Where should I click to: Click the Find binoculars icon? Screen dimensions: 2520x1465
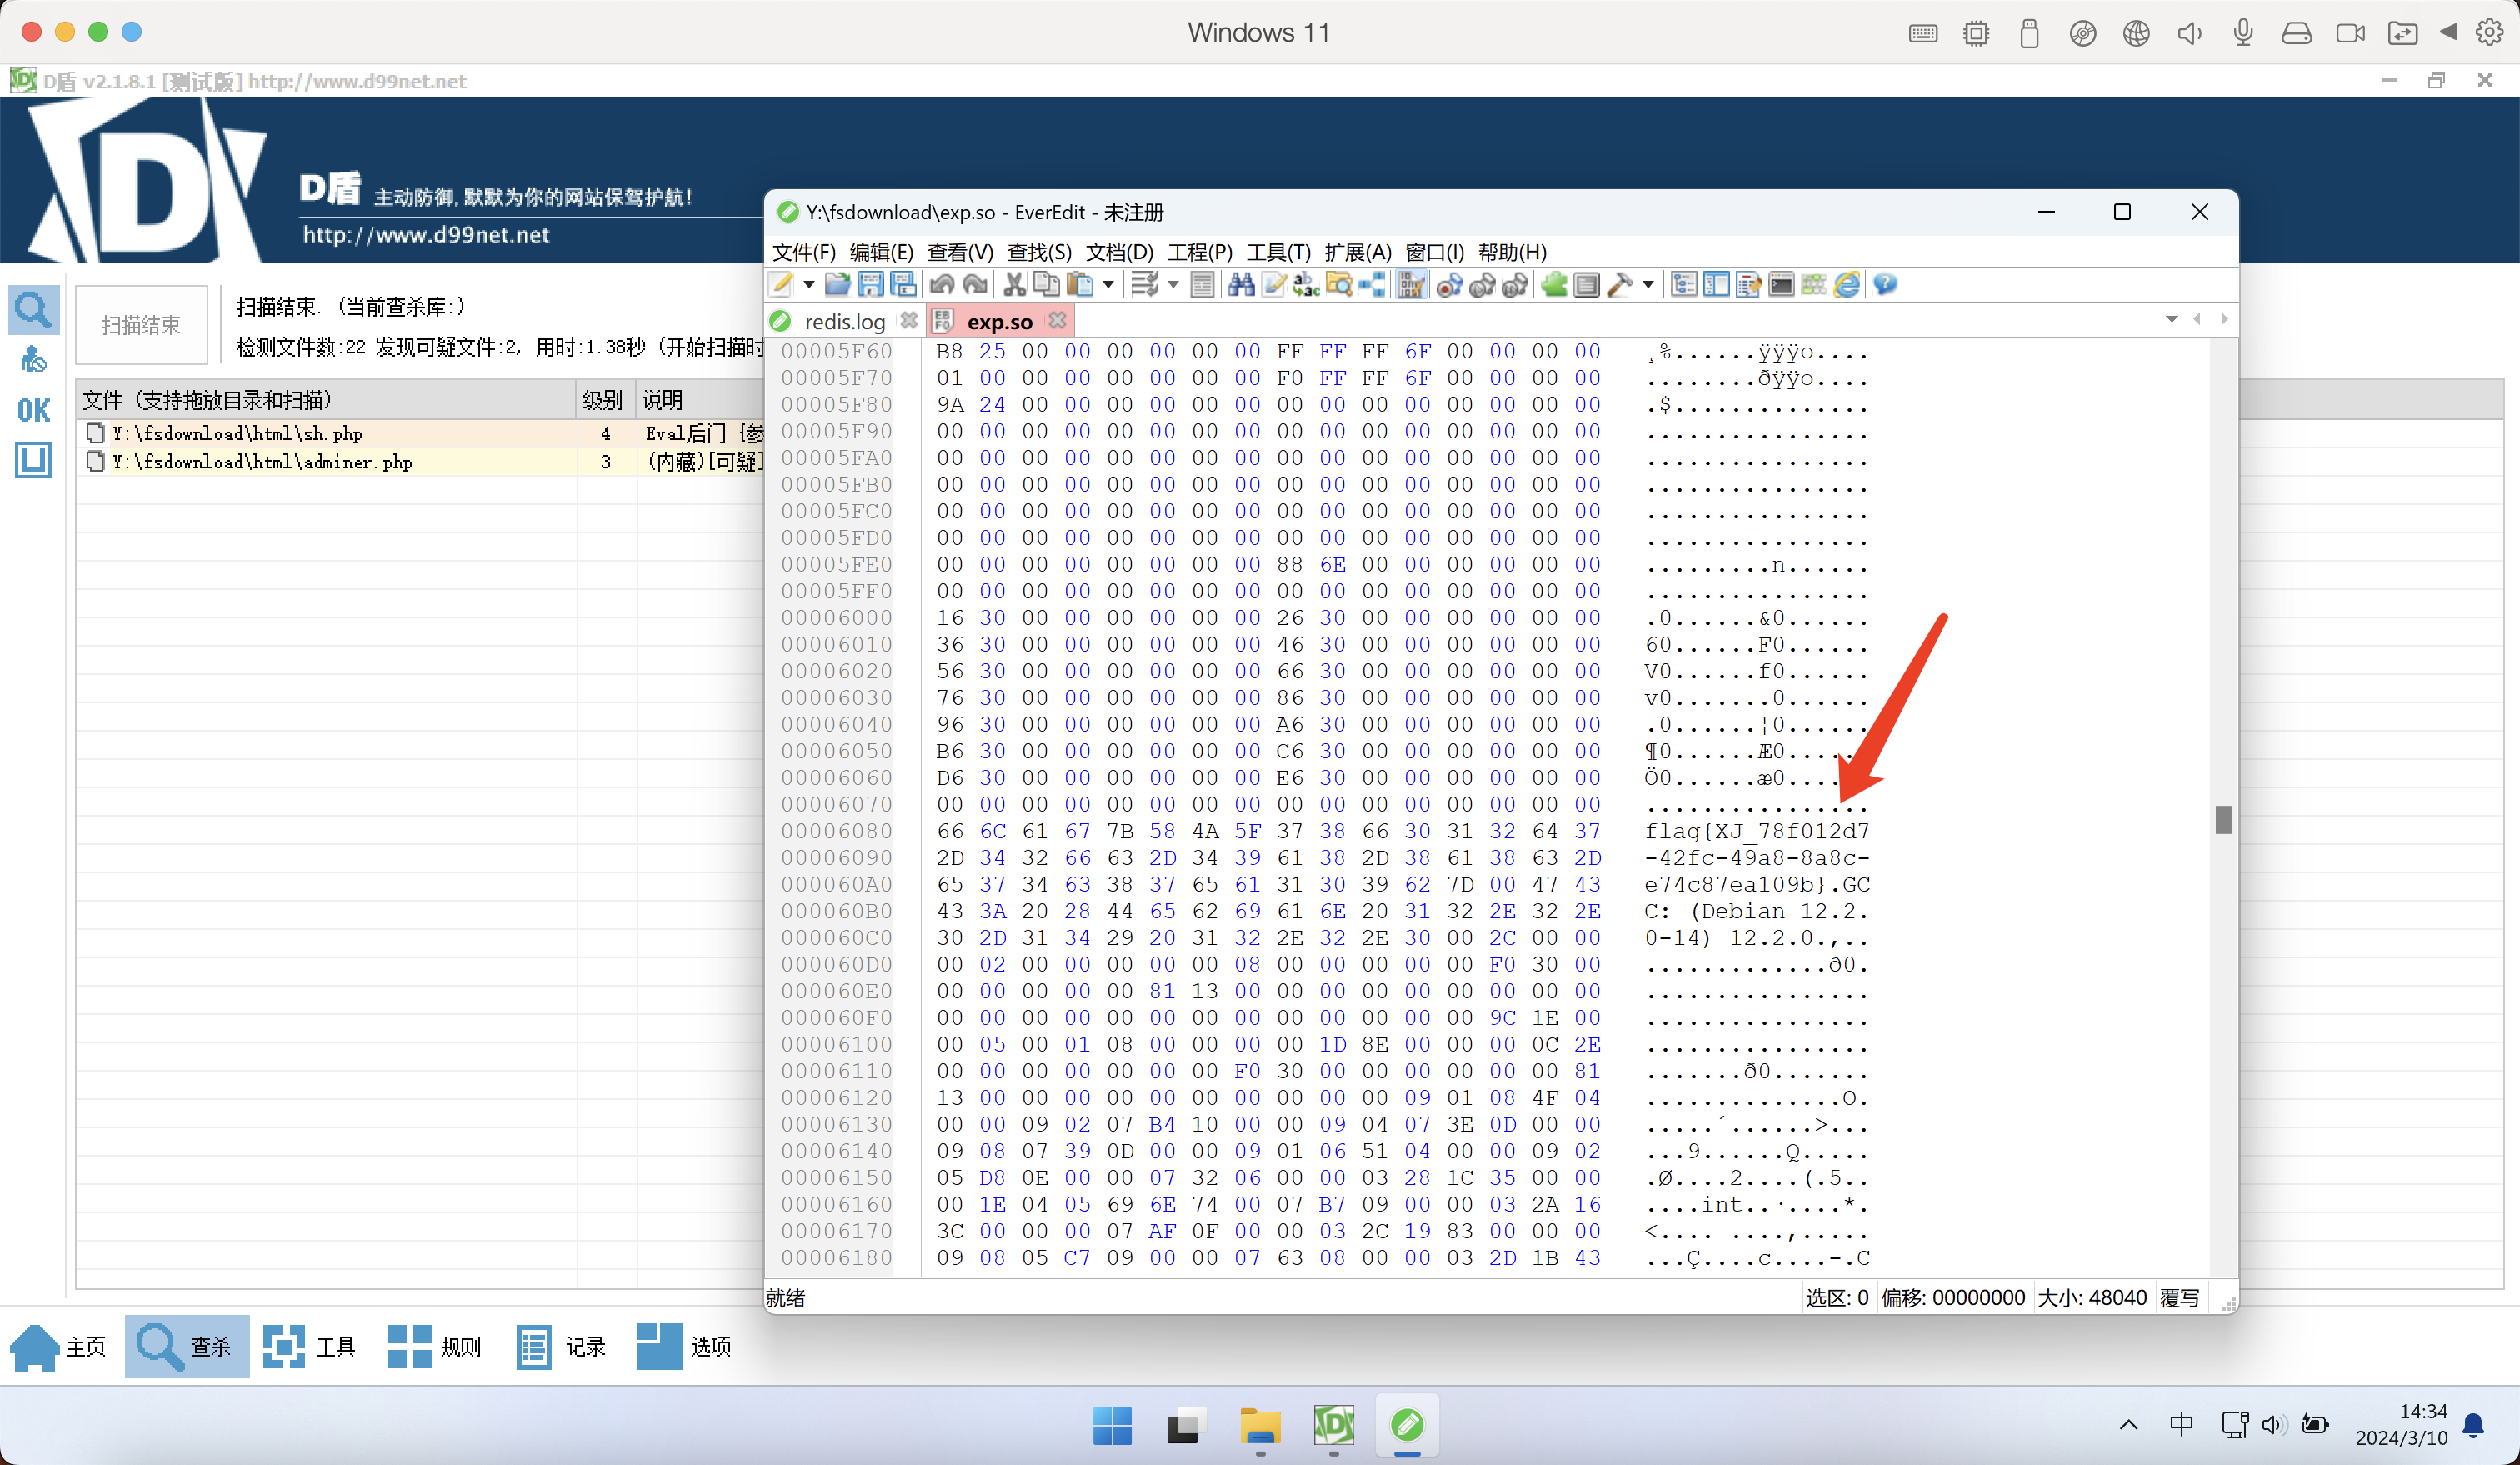[1241, 285]
